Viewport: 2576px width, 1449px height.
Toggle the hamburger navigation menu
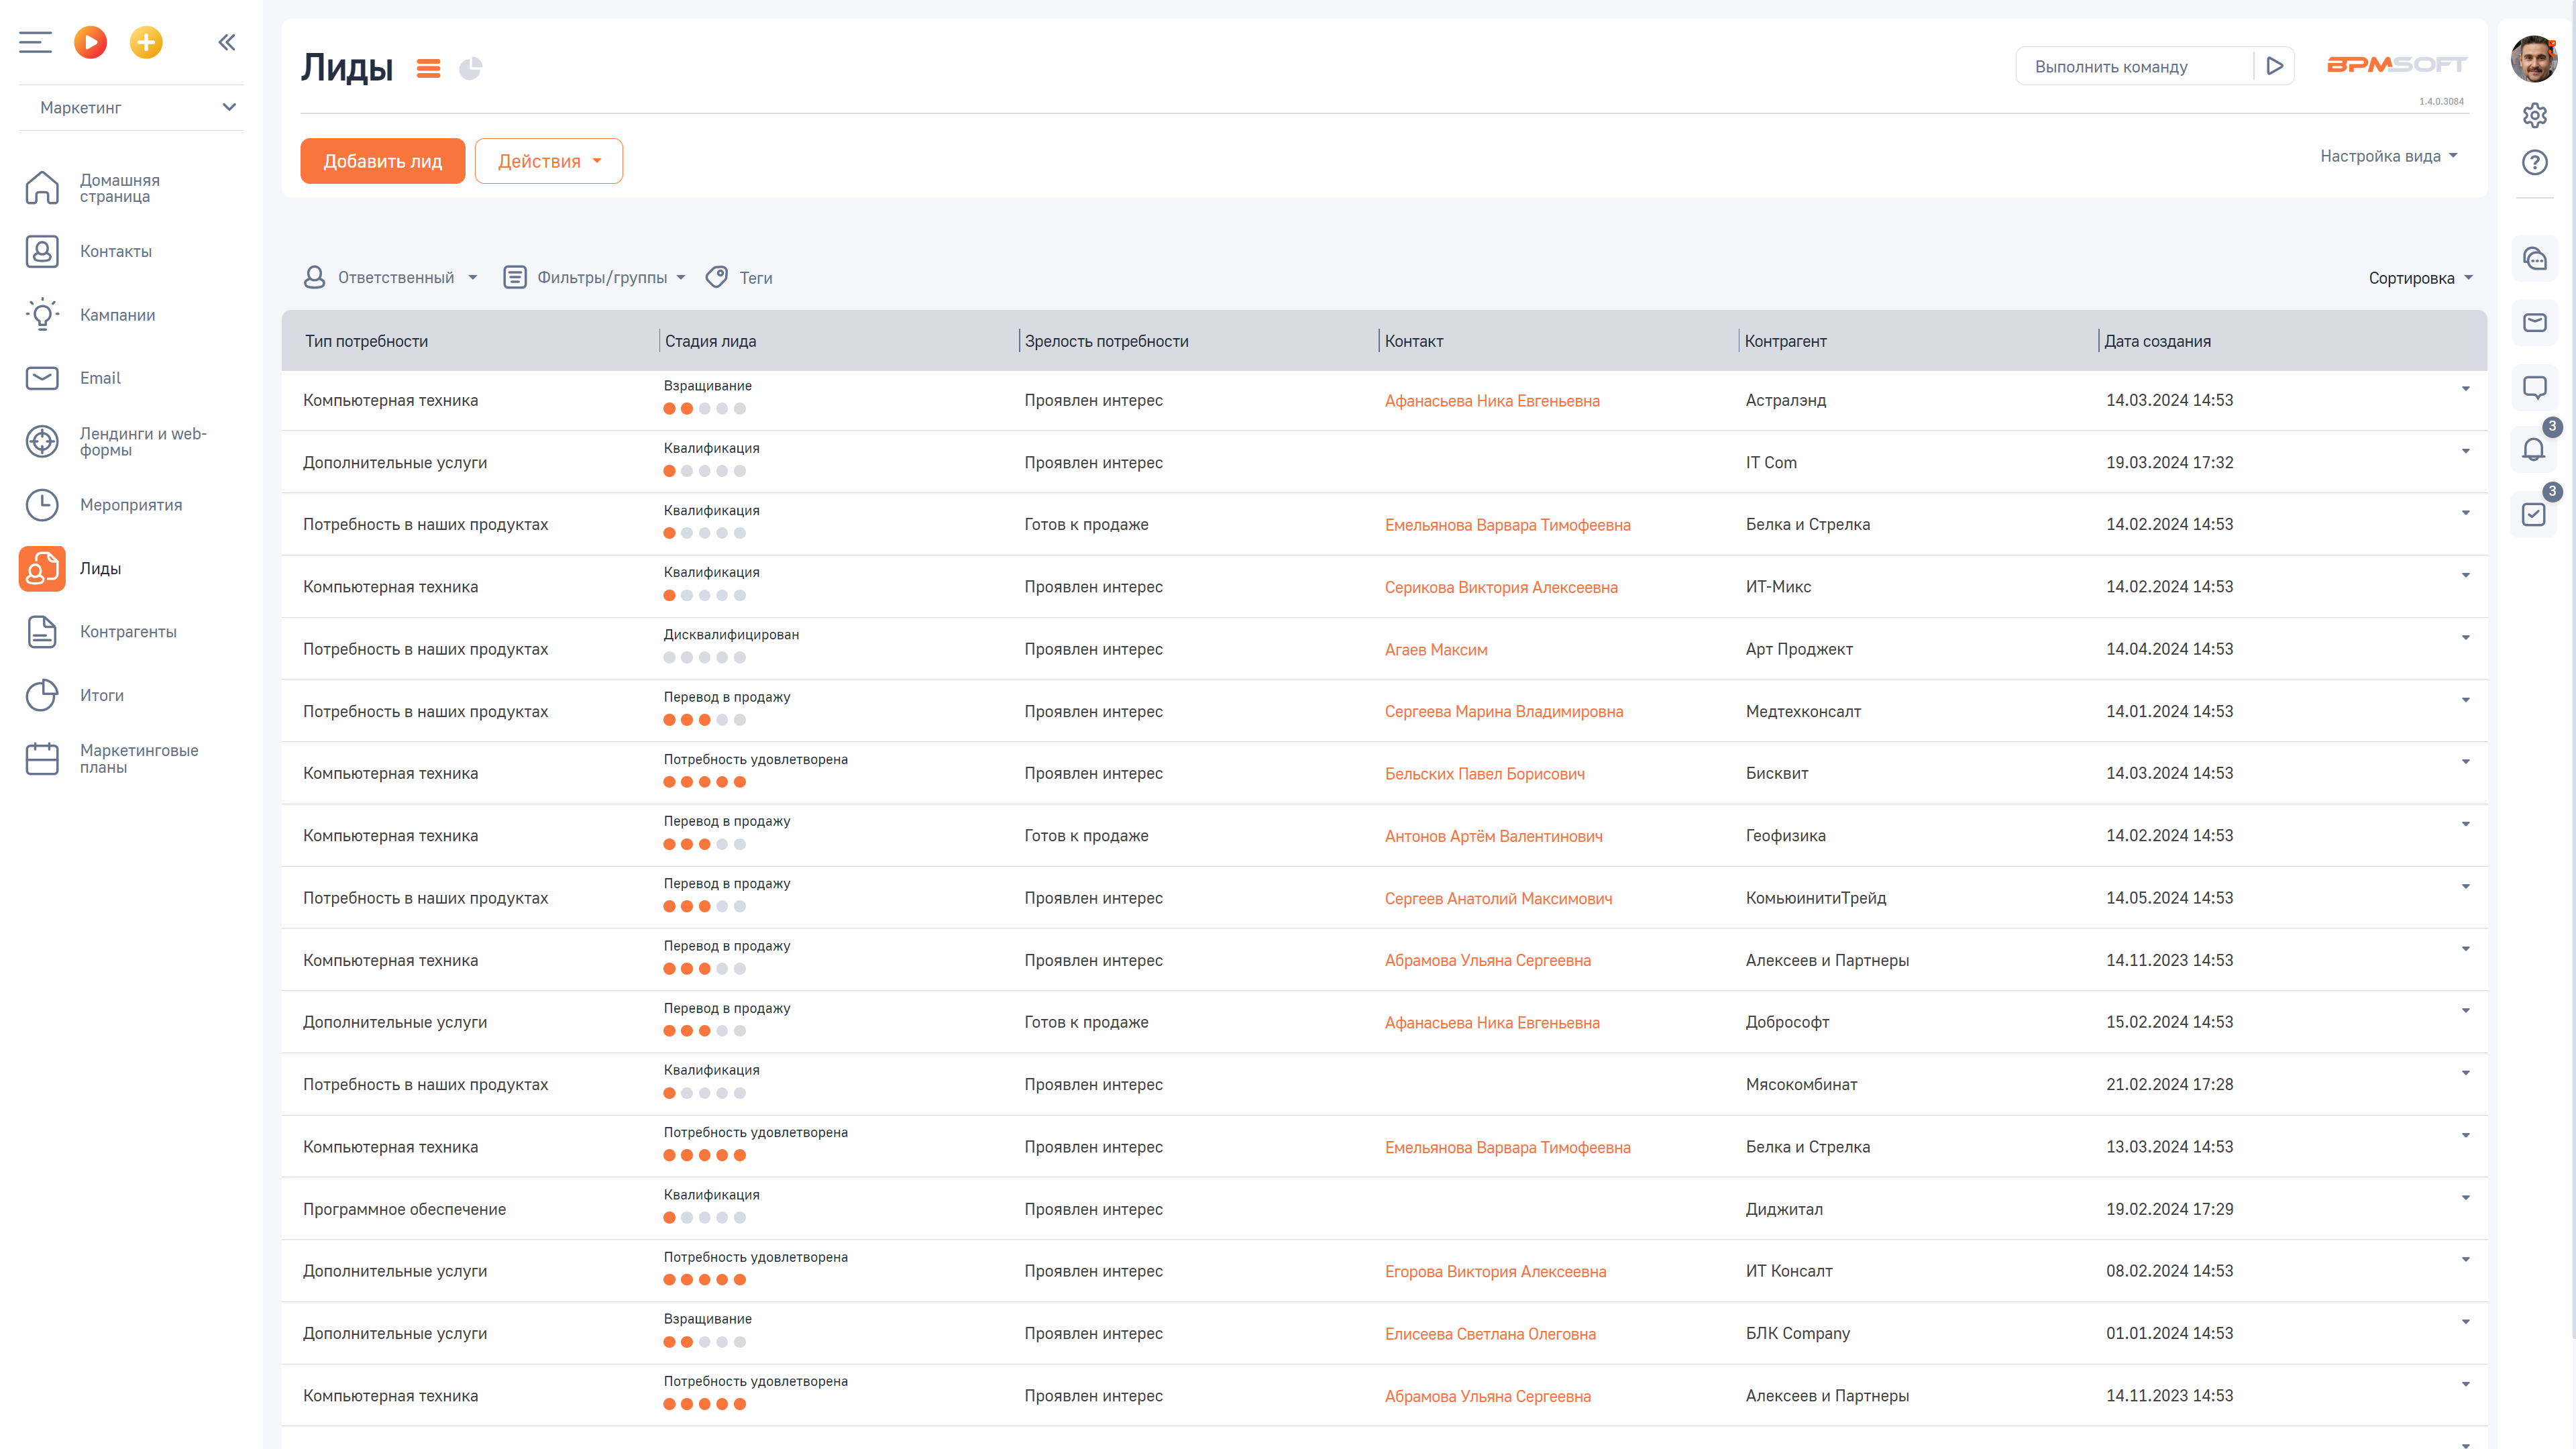point(35,42)
